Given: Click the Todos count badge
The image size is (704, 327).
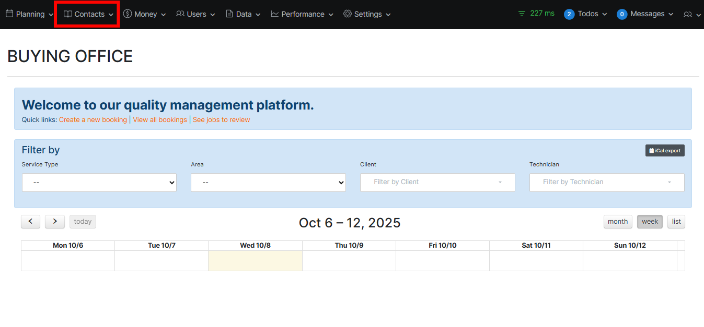Looking at the screenshot, I should [569, 14].
